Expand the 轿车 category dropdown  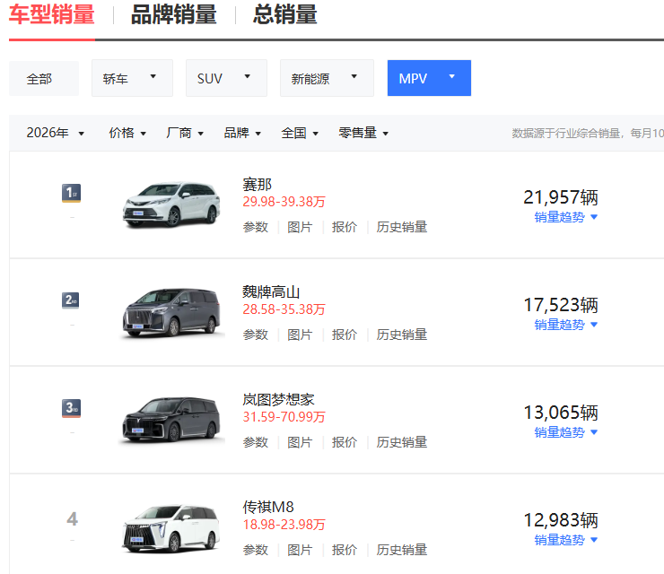point(131,79)
